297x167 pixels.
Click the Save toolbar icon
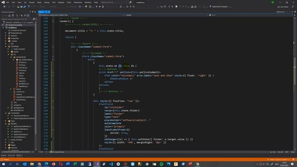[x=21, y=6]
